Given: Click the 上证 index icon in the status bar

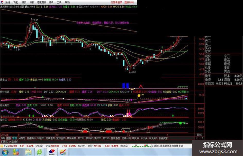Looking at the screenshot, I should [x=2, y=146].
